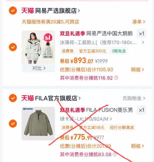Open the 绿卡其-LK 170/92A/M variant selector
Viewport: 154px width, 162px height.
coord(86,119)
